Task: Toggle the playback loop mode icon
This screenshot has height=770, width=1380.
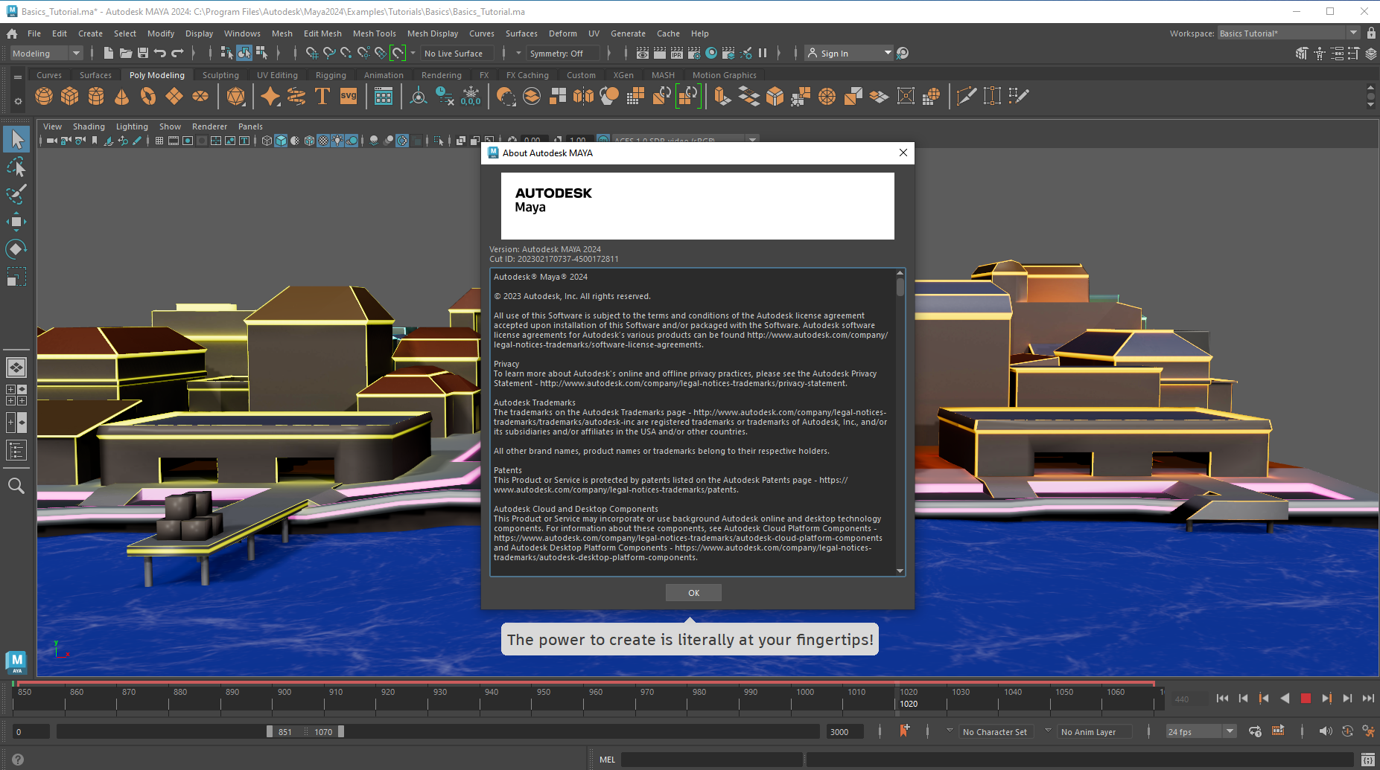Action: tap(1255, 731)
